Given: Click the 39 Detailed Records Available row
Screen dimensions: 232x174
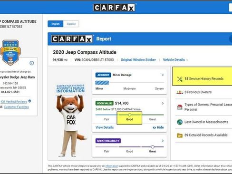Looking at the screenshot, I should point(203,135).
